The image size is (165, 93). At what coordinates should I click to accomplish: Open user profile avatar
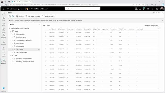[x=162, y=9]
